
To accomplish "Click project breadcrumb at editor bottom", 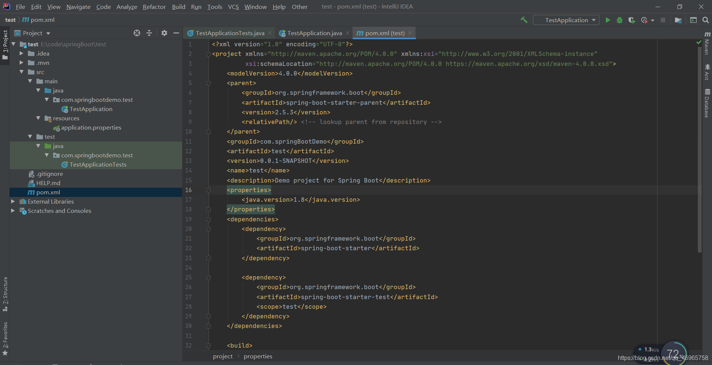I will click(x=223, y=356).
